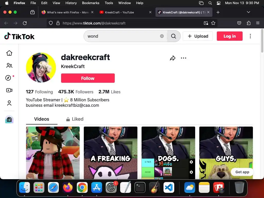Click the tiktok.com URL address bar
Image resolution: width=264 pixels, height=198 pixels.
pyautogui.click(x=132, y=23)
